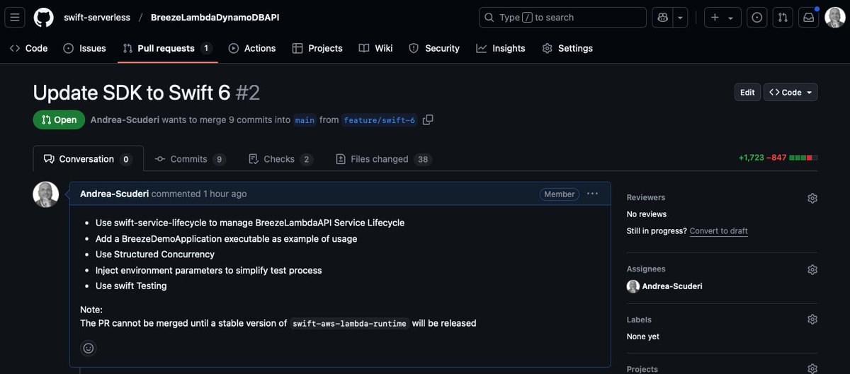Open the comment options ellipsis menu
The width and height of the screenshot is (850, 374).
tap(593, 194)
